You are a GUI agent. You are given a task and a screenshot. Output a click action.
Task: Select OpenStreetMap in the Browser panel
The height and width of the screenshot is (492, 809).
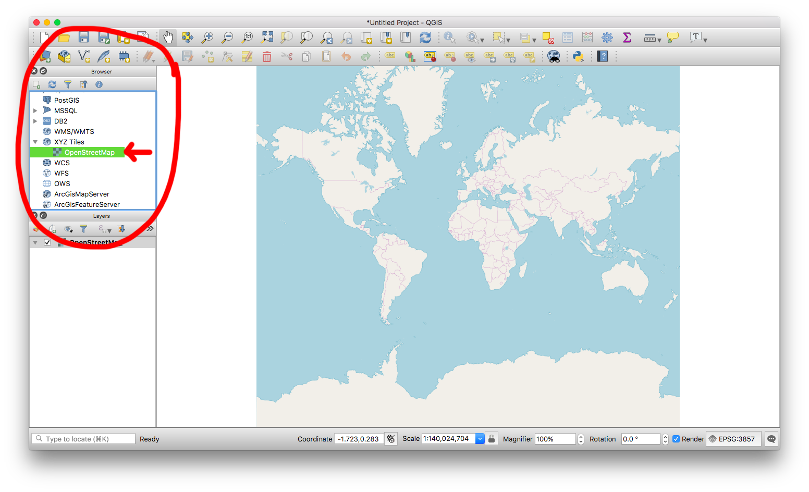[x=89, y=152]
